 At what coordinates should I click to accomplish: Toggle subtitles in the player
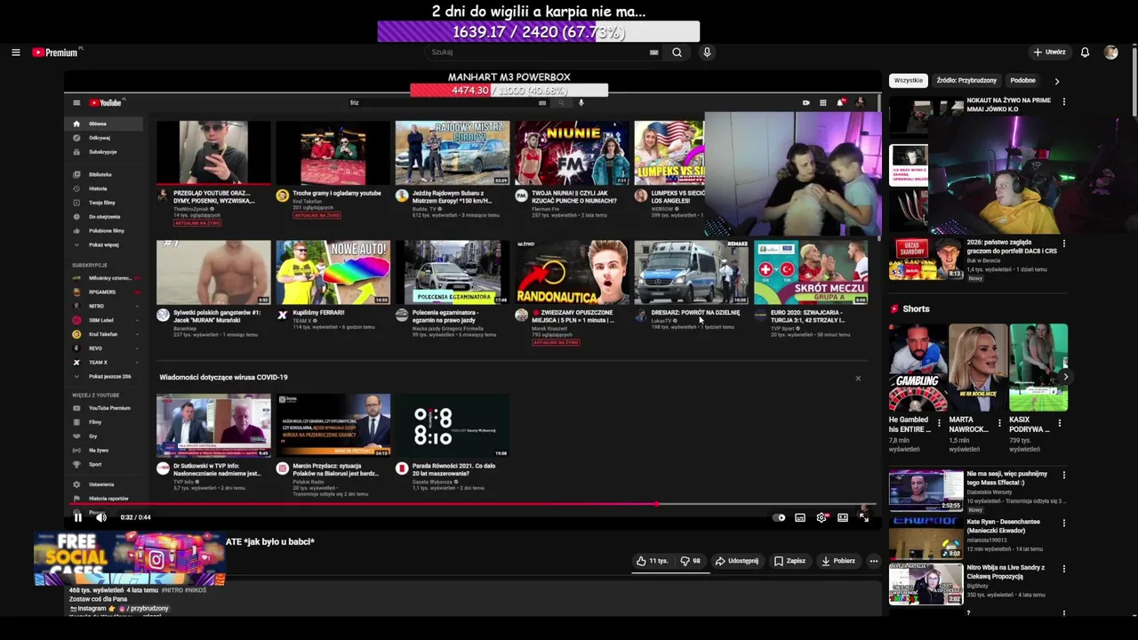click(800, 517)
